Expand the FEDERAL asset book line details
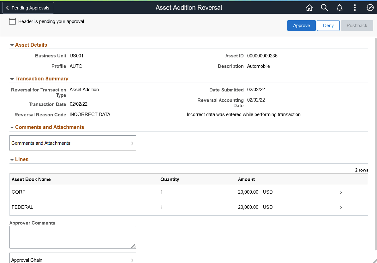 click(x=341, y=207)
